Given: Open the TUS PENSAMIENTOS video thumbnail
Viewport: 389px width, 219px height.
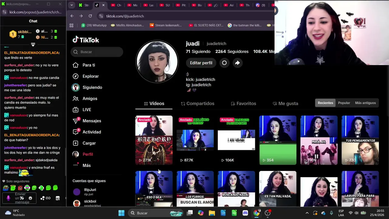Looking at the screenshot, I should [x=360, y=140].
